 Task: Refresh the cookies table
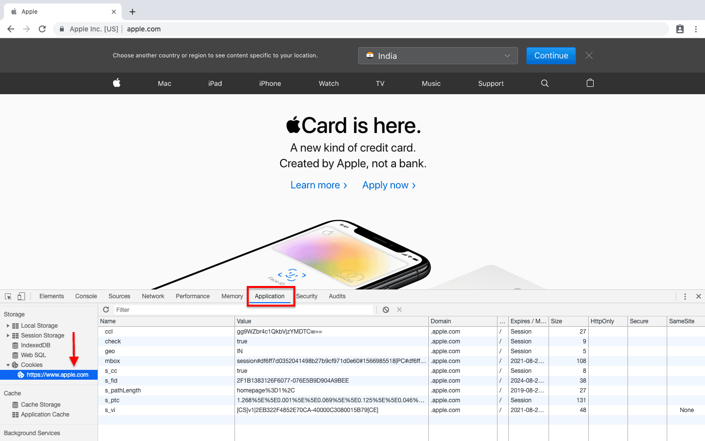click(x=106, y=310)
